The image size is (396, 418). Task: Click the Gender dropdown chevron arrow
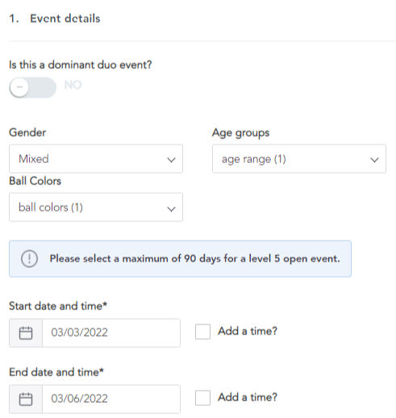pos(171,160)
